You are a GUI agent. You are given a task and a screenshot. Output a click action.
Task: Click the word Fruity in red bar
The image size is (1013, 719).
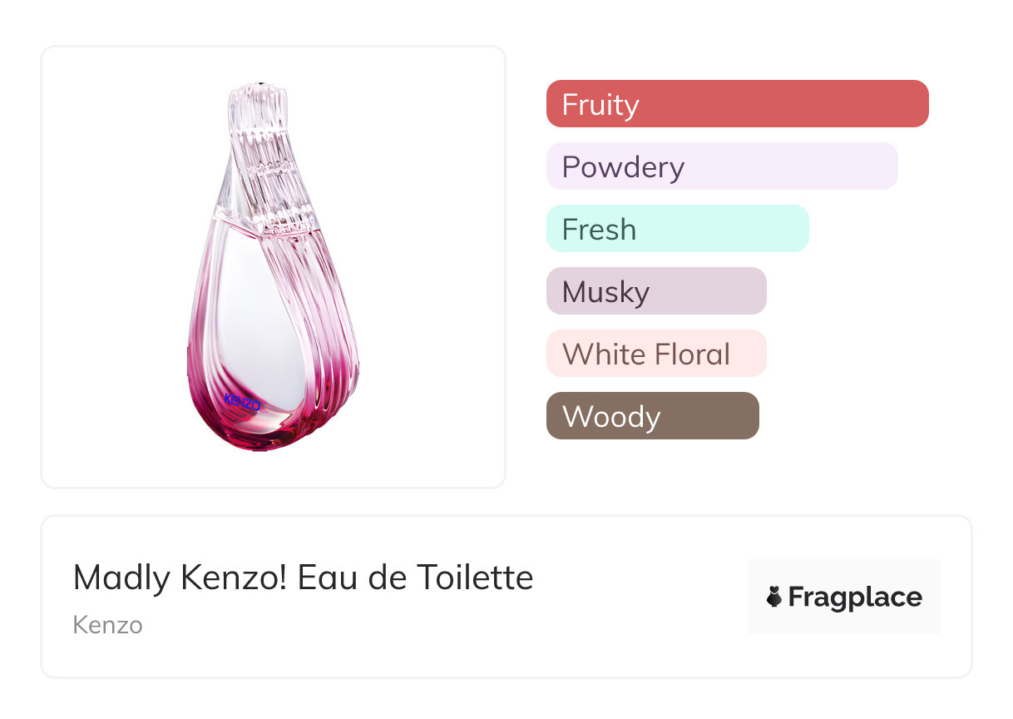[x=600, y=105]
